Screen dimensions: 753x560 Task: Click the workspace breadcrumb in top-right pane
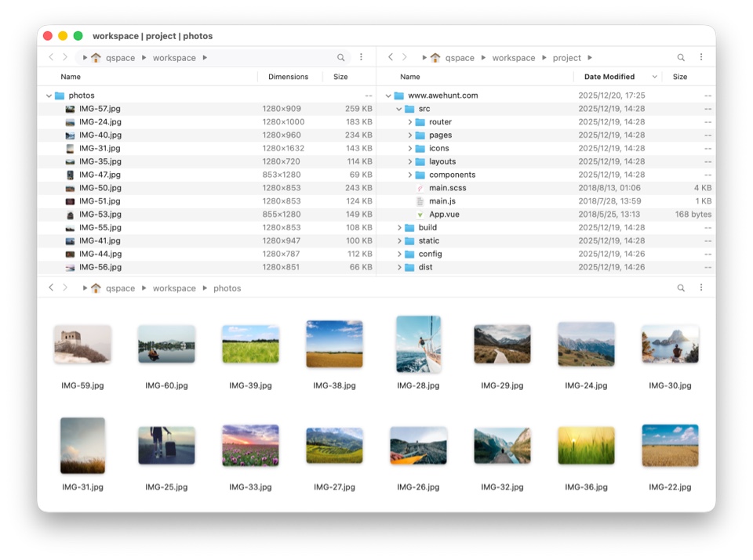(x=513, y=58)
